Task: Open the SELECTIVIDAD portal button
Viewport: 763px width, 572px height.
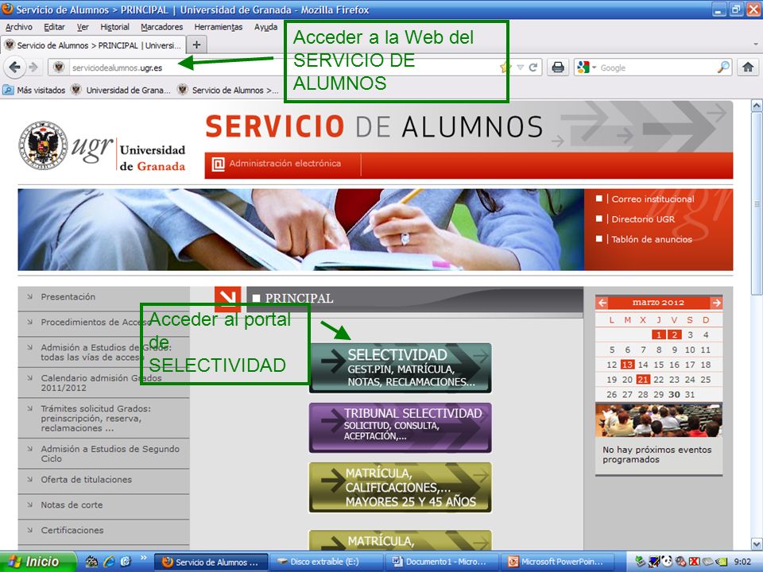Action: [400, 368]
